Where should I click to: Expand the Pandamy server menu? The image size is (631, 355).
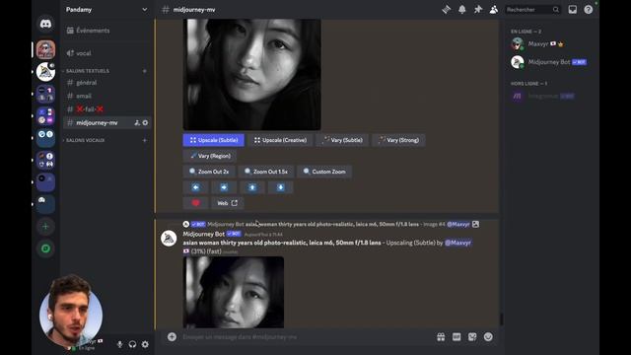pyautogui.click(x=106, y=9)
